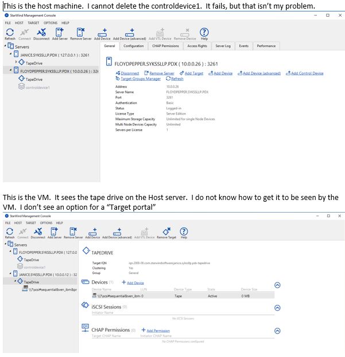Switch to the Configuration tab
Image resolution: width=345 pixels, height=357 pixels.
point(134,46)
